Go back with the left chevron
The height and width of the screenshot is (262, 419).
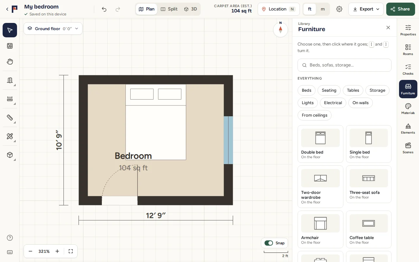pyautogui.click(x=7, y=9)
